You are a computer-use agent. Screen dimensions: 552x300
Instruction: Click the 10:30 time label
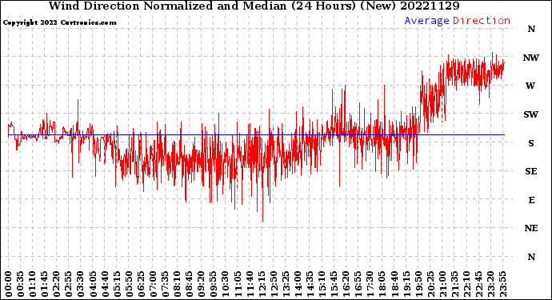point(226,284)
